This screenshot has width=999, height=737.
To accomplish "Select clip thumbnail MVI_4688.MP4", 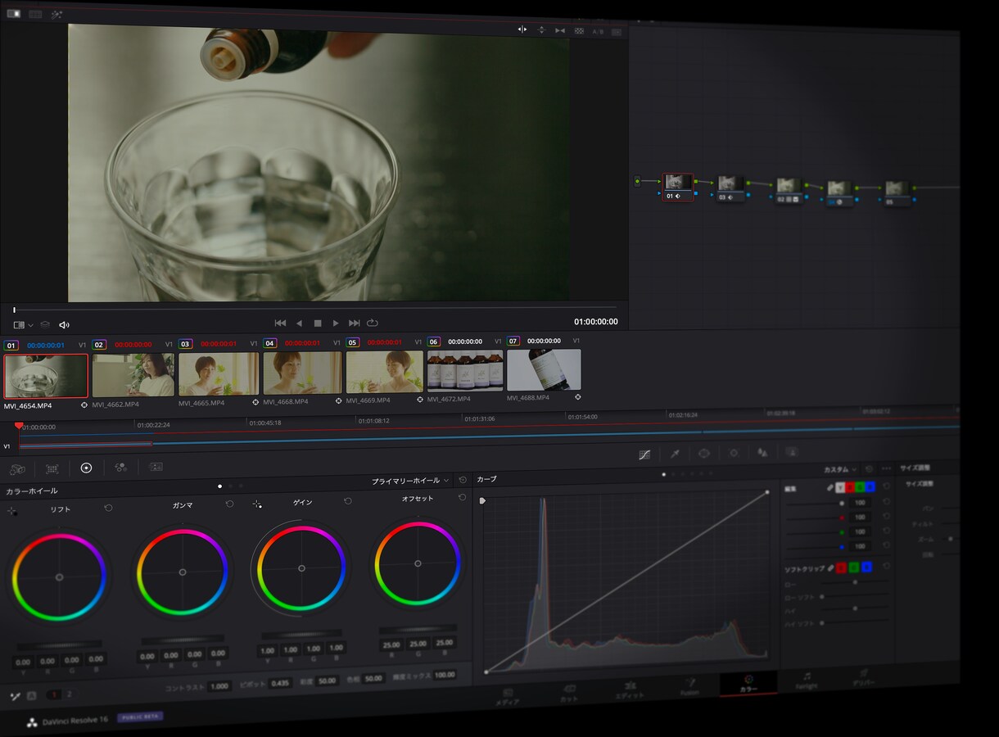I will point(544,369).
